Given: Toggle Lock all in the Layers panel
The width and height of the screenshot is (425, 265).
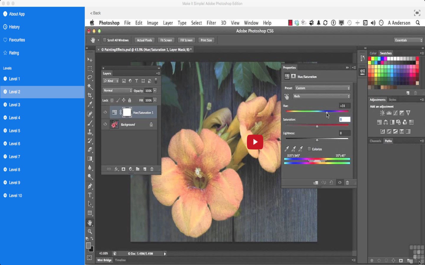Looking at the screenshot, I should coord(130,100).
